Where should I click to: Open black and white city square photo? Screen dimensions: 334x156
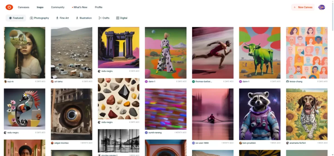point(119,141)
